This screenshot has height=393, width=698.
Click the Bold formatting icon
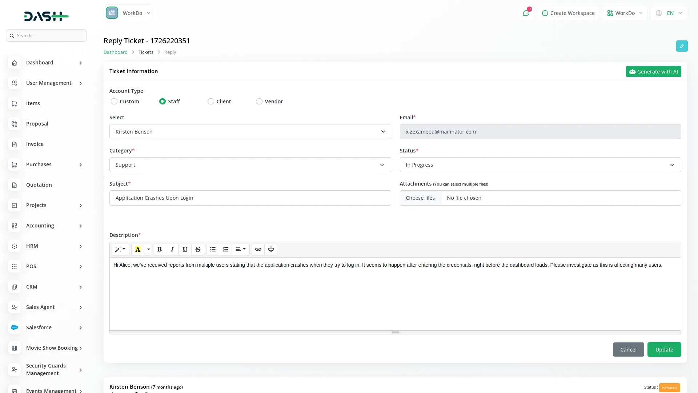click(x=159, y=249)
